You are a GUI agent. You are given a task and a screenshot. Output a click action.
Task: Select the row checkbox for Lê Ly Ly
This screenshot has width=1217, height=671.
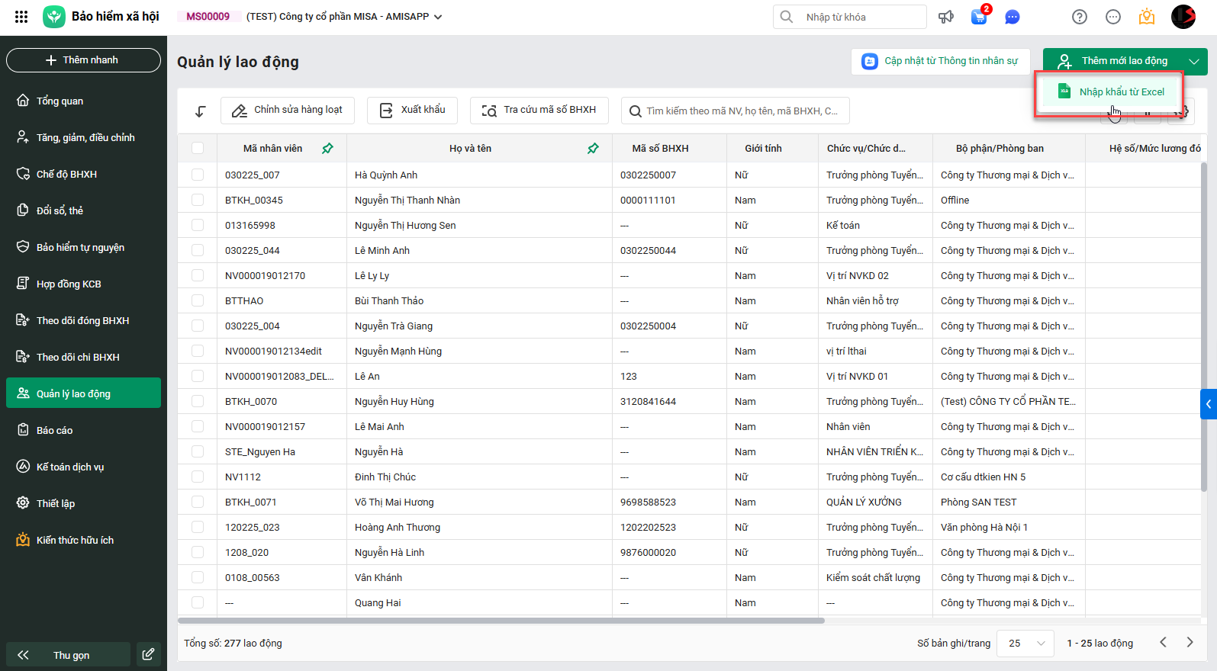click(x=198, y=275)
